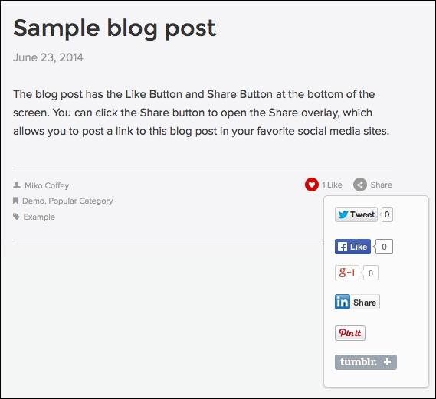Image resolution: width=436 pixels, height=399 pixels.
Task: Click the category bookmark icon
Action: coord(16,201)
